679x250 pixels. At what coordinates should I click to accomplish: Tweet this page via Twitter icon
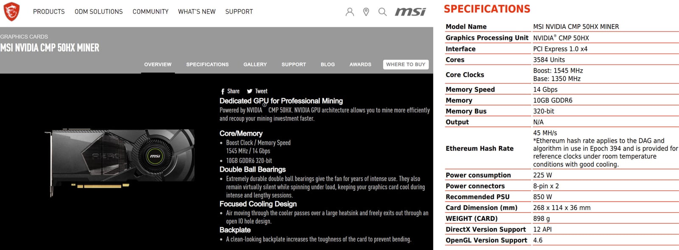(257, 91)
